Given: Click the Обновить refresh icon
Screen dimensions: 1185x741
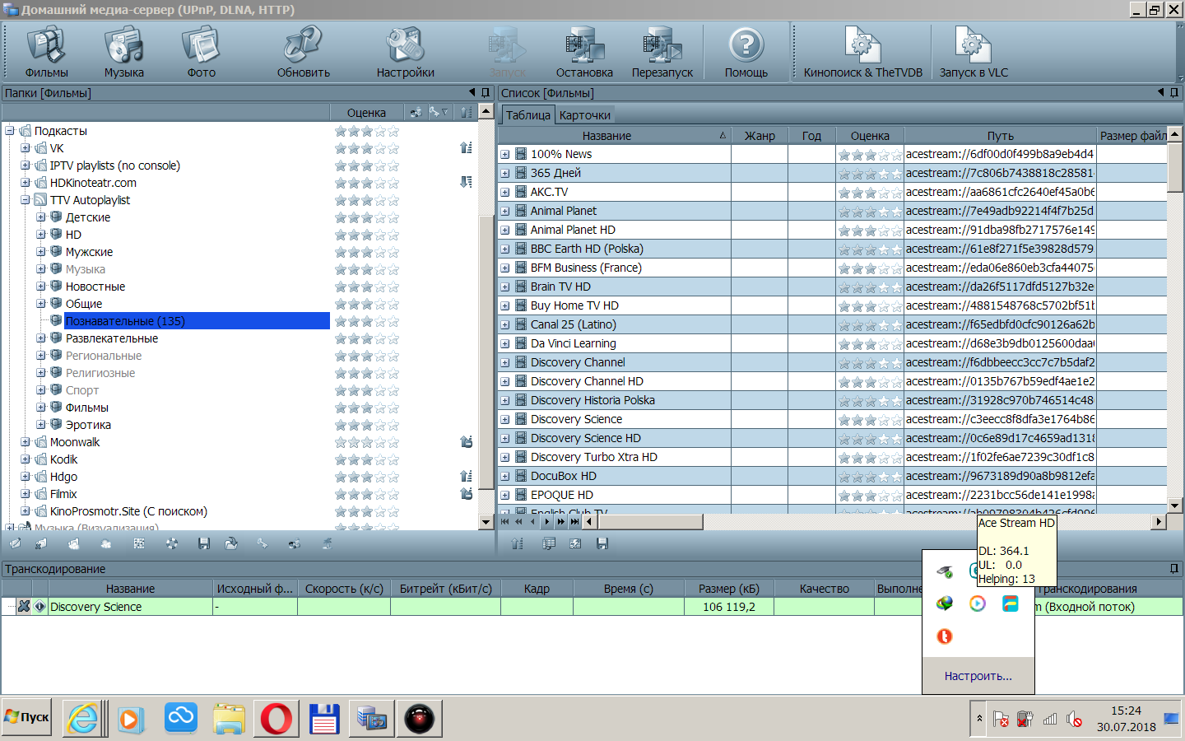Looking at the screenshot, I should click(x=303, y=51).
